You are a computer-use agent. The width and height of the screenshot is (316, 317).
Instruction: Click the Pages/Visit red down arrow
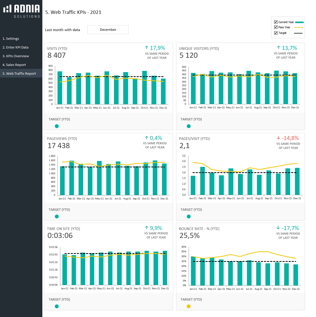[279, 138]
